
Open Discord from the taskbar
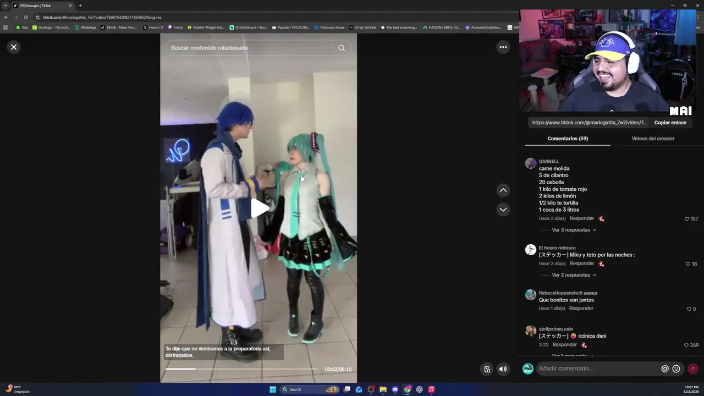pos(395,389)
